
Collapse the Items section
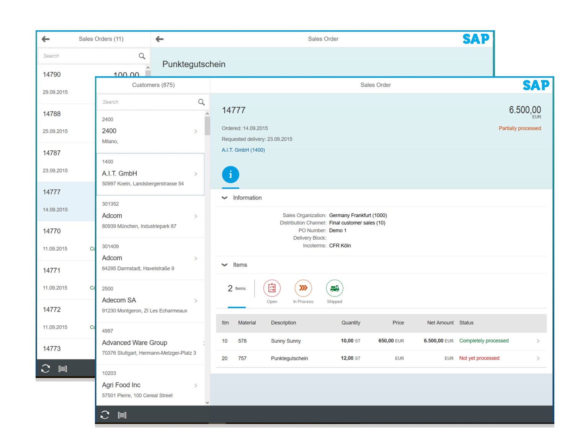coord(225,265)
